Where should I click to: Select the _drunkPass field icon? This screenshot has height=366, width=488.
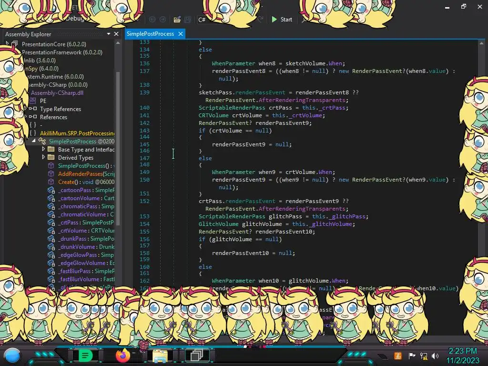point(51,238)
